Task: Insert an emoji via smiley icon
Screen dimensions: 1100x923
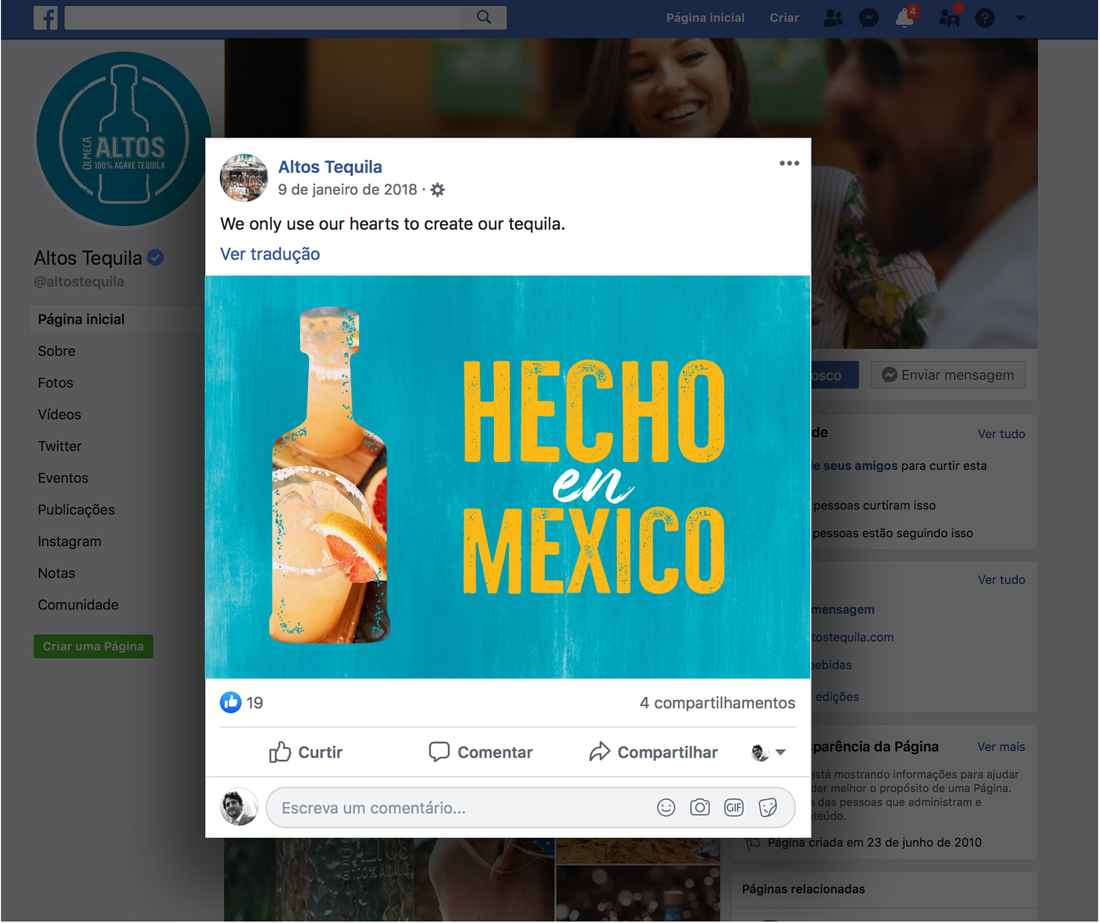Action: tap(666, 808)
